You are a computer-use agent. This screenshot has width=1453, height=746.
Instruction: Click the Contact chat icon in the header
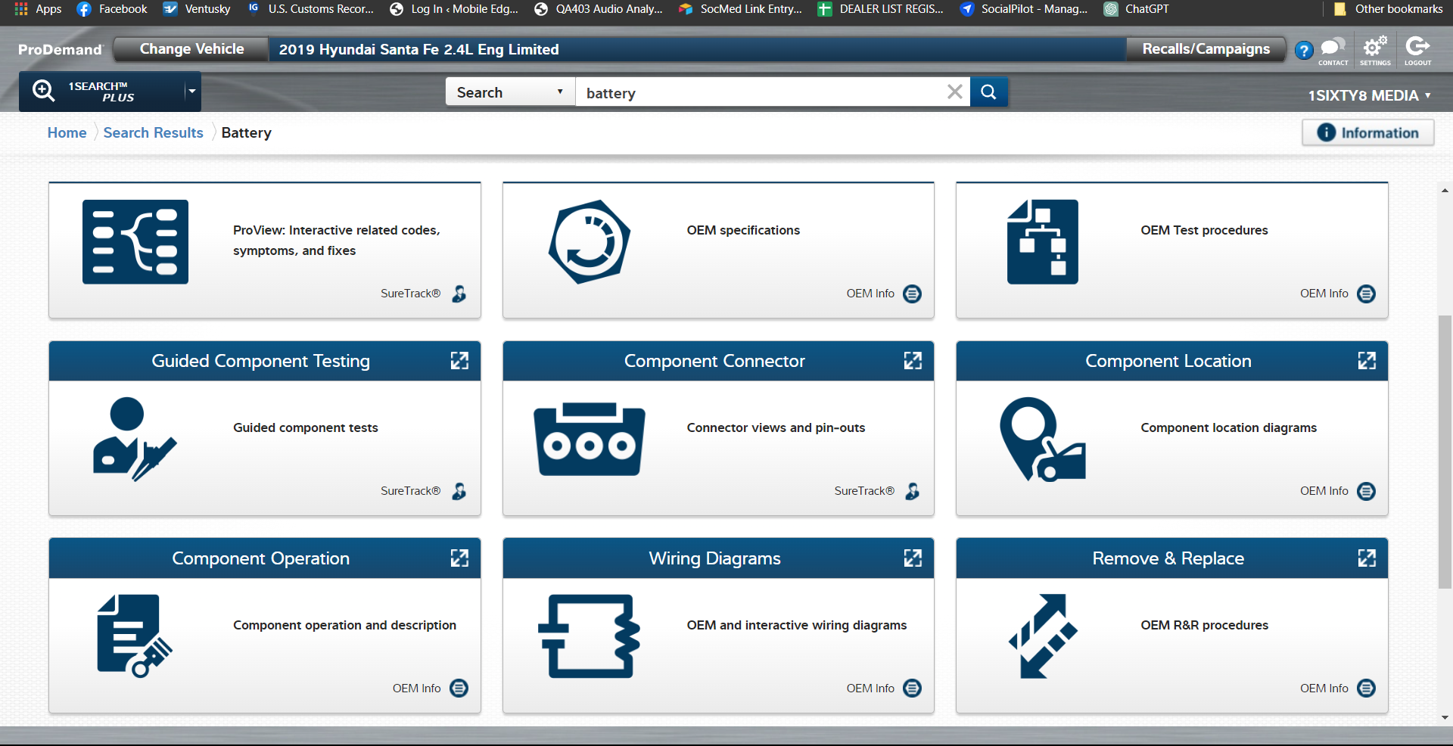click(1333, 48)
